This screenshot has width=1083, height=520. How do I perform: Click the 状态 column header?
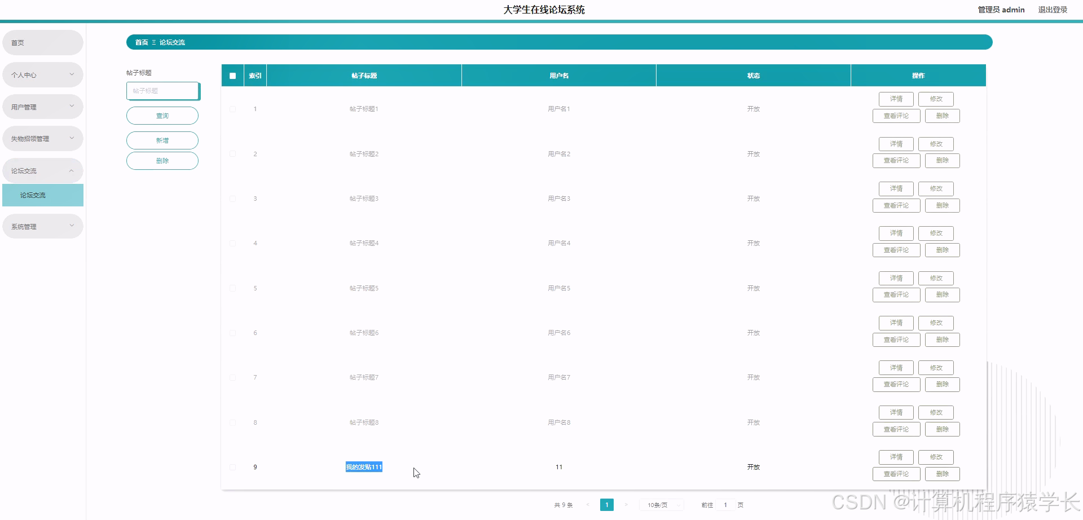pyautogui.click(x=754, y=76)
